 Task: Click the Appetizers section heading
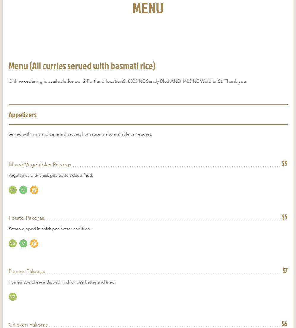[23, 114]
